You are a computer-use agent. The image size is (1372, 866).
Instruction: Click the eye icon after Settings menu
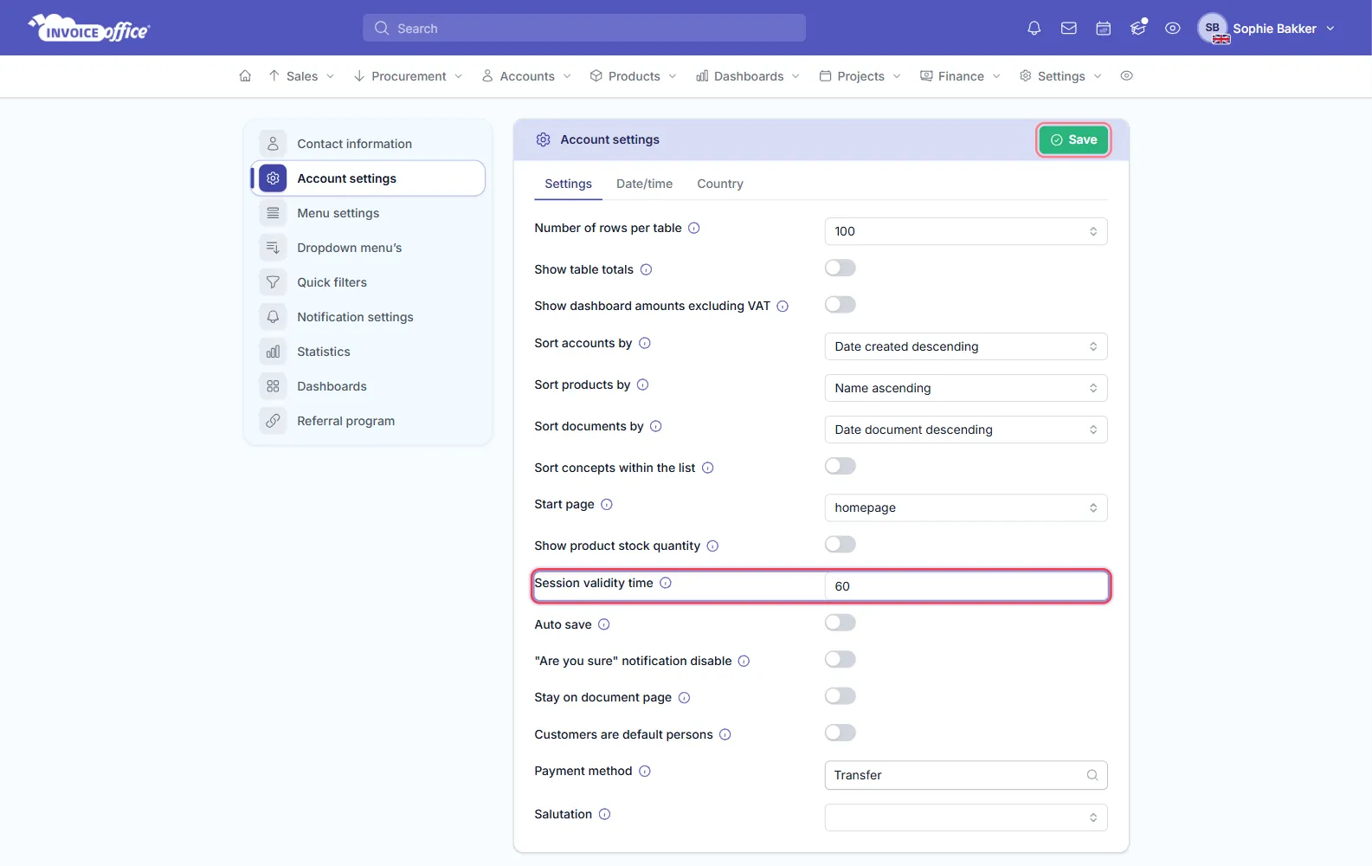tap(1126, 76)
